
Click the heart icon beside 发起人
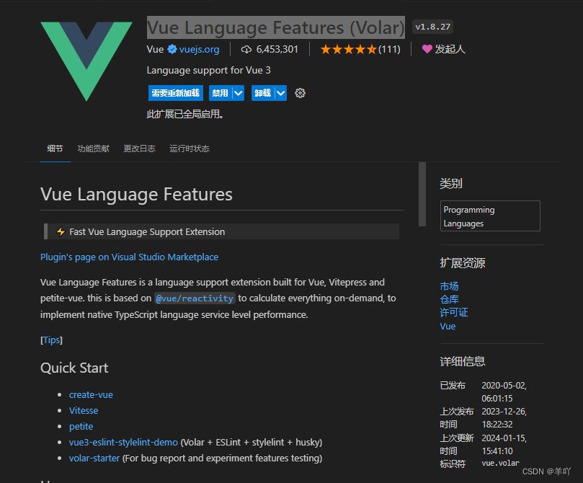click(428, 49)
